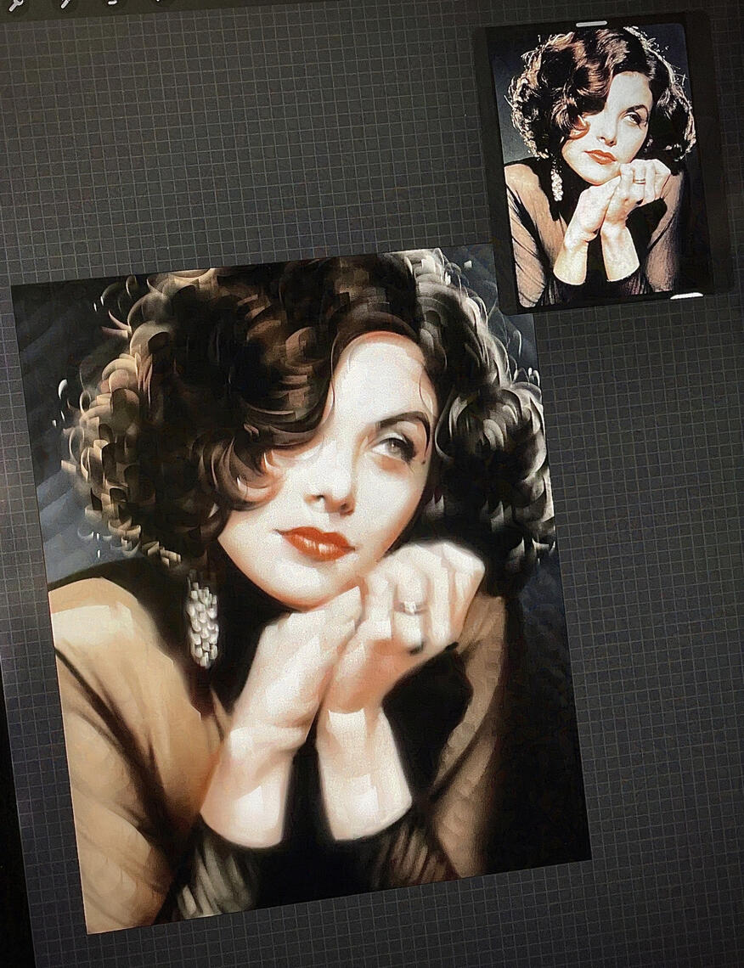Tap the rightmost visible toolbar icon
Viewport: 744px width, 968px height.
158,4
